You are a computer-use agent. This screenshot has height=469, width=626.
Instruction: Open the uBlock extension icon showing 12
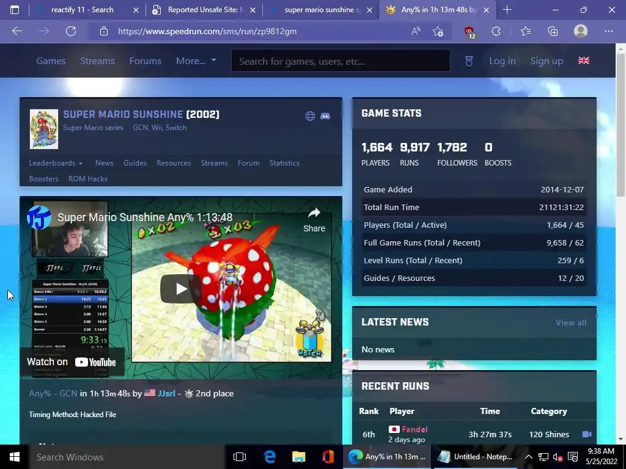(x=469, y=32)
